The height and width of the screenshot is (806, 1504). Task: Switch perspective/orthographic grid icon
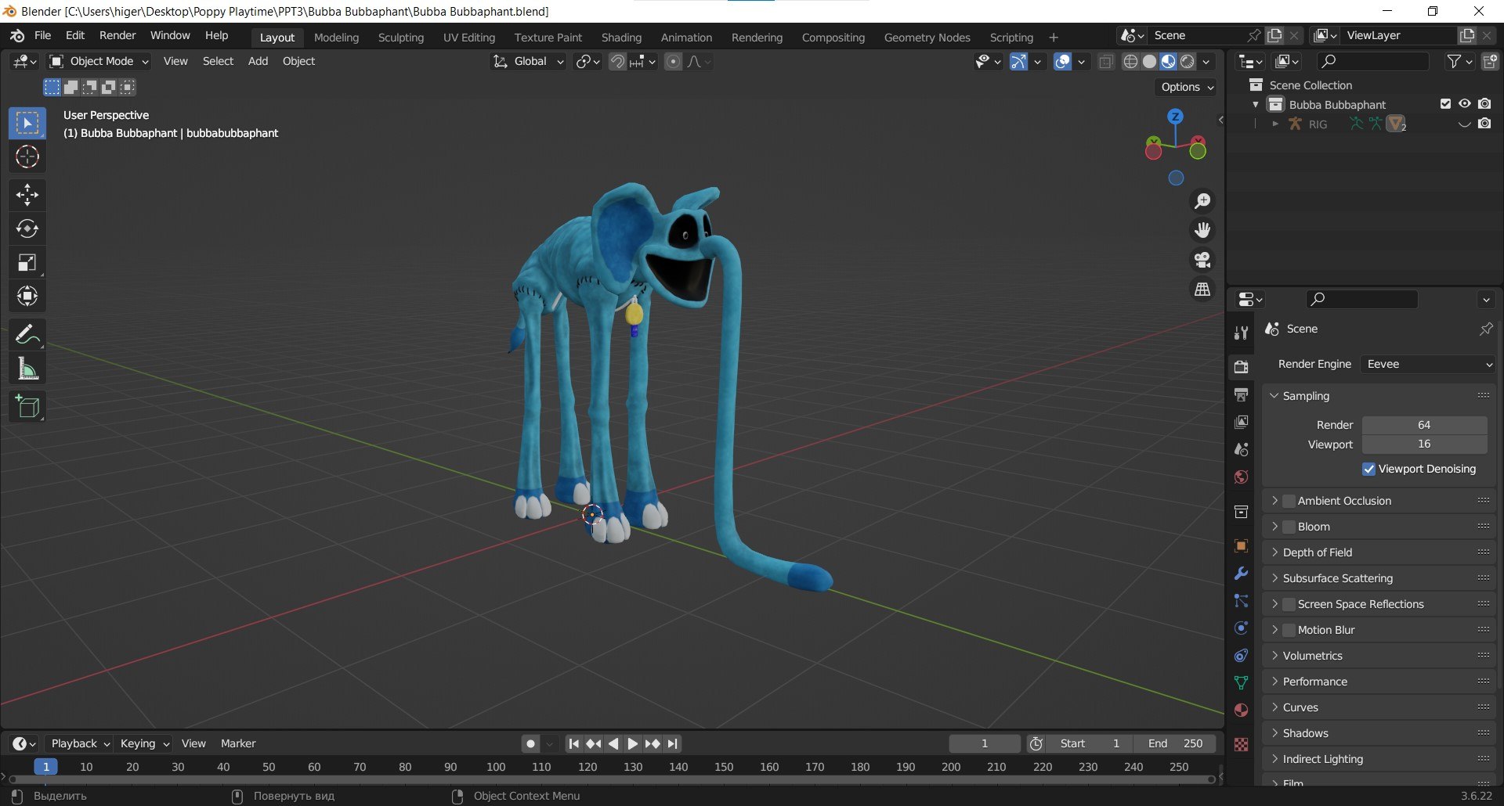click(1202, 290)
